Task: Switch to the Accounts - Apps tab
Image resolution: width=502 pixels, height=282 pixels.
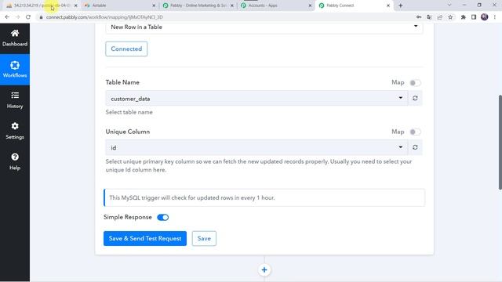Action: [275, 5]
